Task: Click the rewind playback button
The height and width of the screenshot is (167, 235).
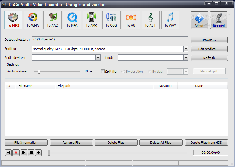Action: pos(8,153)
